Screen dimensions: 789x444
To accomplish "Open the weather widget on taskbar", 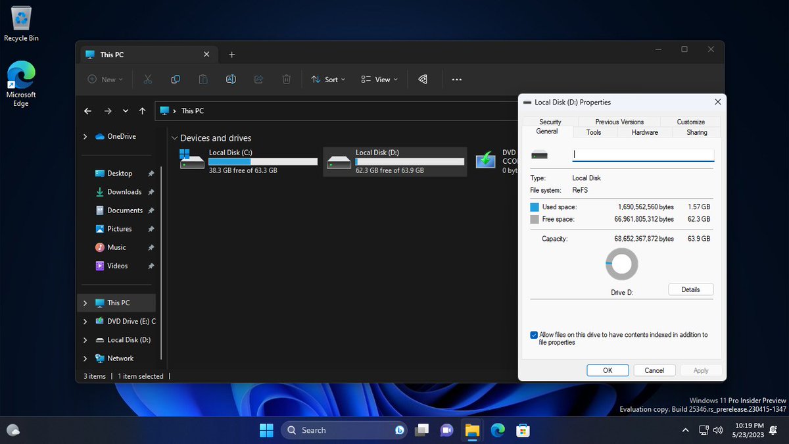I will coord(12,430).
